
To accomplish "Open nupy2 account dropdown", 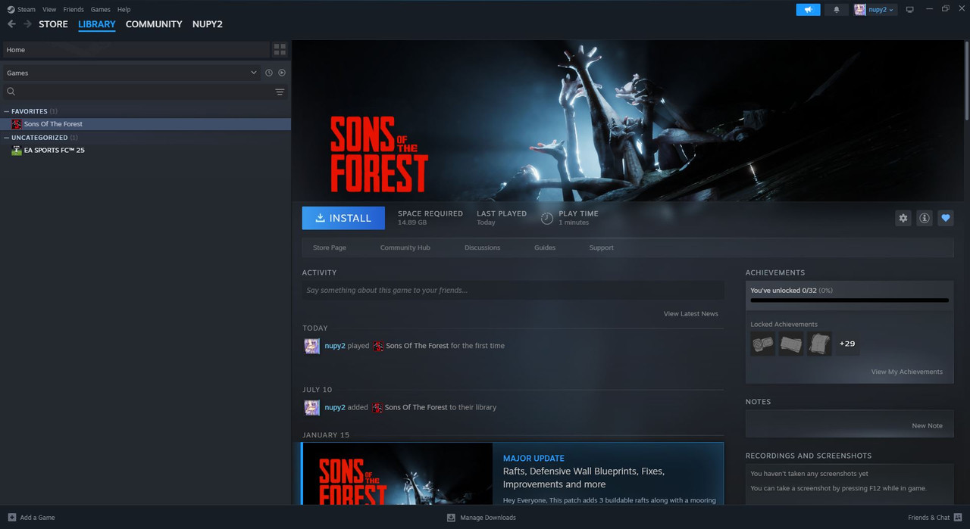I will [x=882, y=9].
